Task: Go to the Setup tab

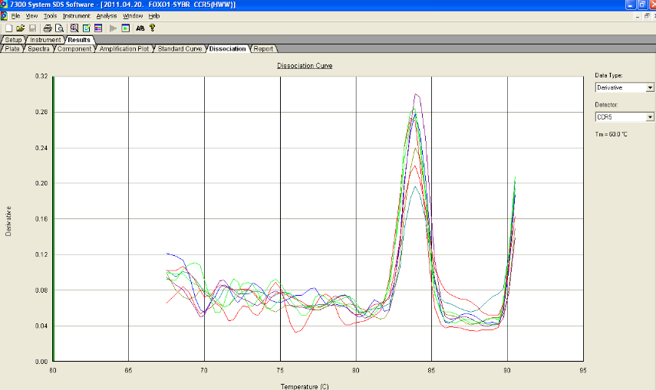Action: [x=14, y=40]
